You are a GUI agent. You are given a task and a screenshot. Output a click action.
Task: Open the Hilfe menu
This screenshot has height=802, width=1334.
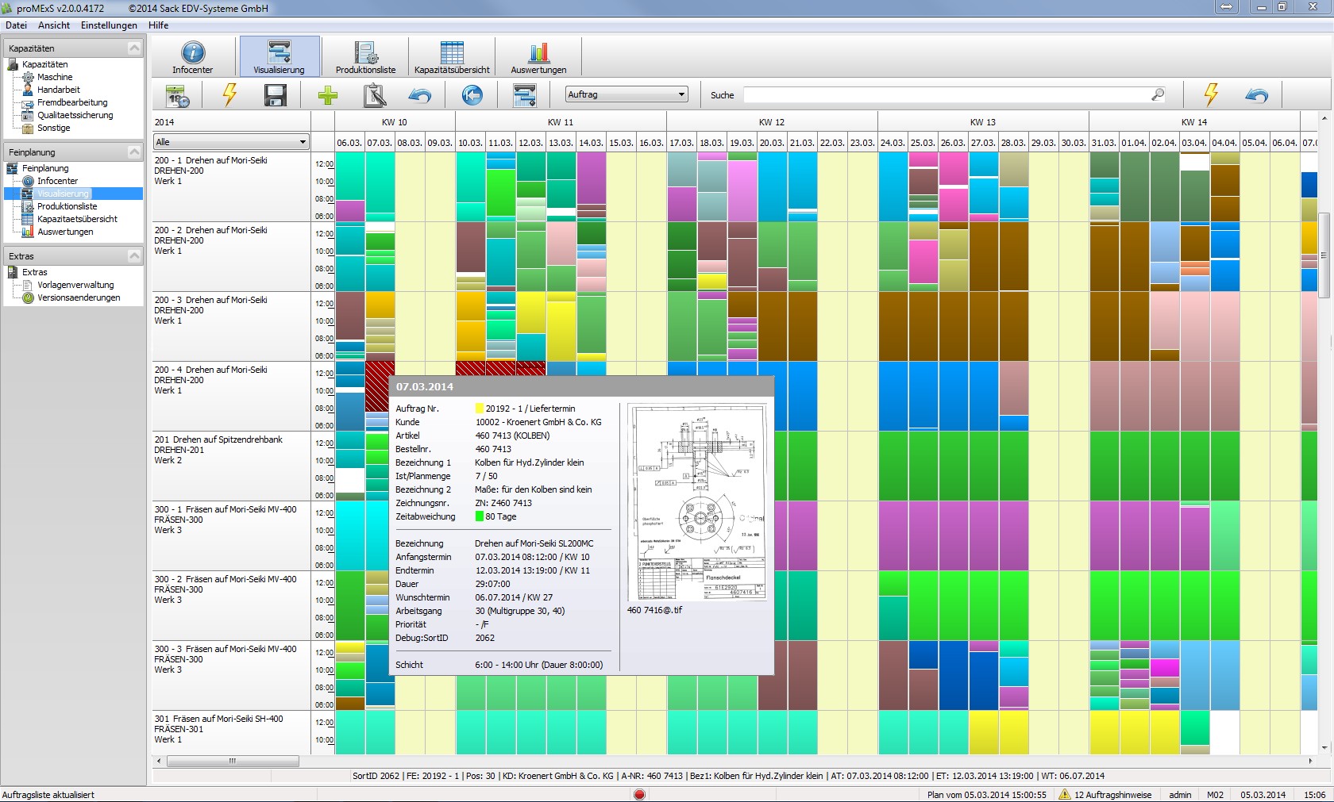(158, 25)
